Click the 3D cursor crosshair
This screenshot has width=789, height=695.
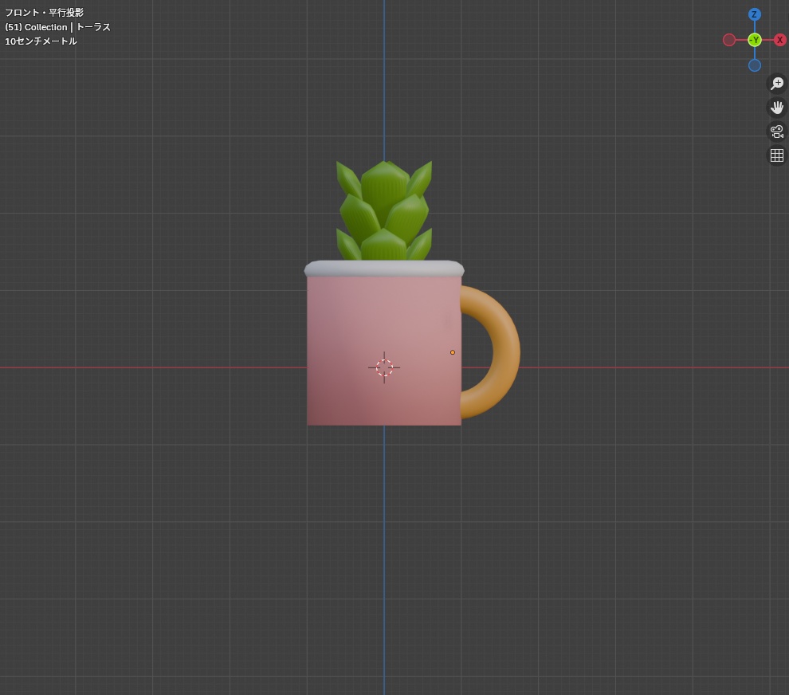pyautogui.click(x=384, y=367)
